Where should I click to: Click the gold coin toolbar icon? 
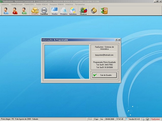94,11
